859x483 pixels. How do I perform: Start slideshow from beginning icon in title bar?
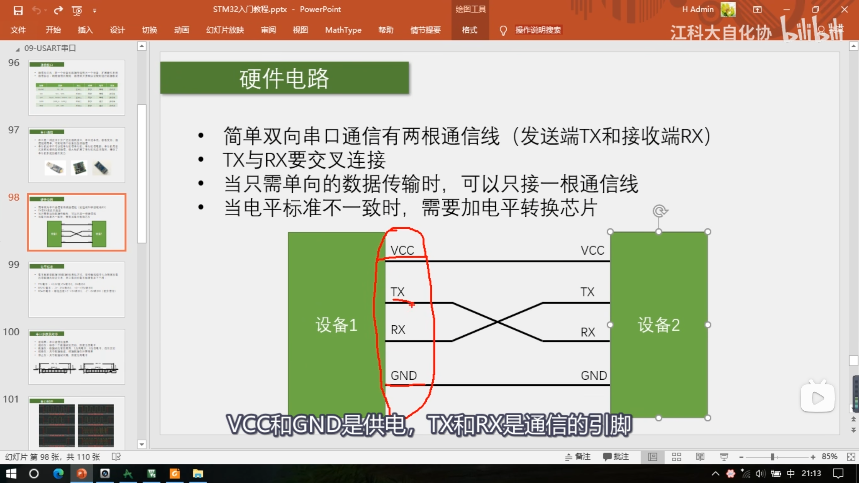[77, 10]
